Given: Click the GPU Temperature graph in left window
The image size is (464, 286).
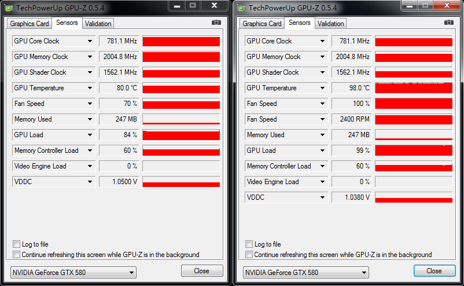Looking at the screenshot, I should pos(181,88).
